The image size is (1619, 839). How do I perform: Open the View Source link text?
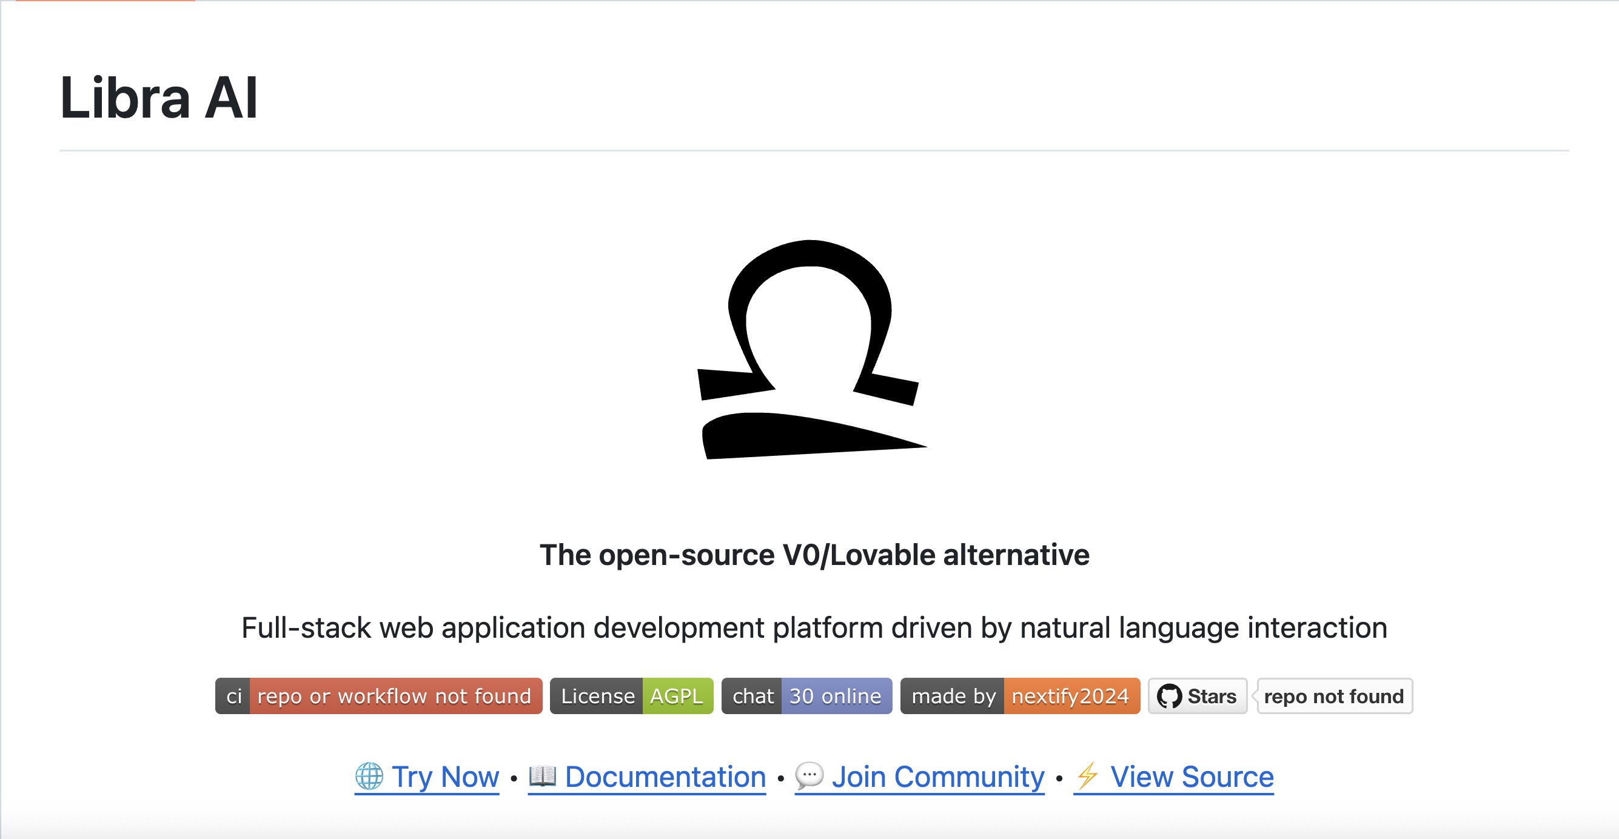click(1192, 777)
